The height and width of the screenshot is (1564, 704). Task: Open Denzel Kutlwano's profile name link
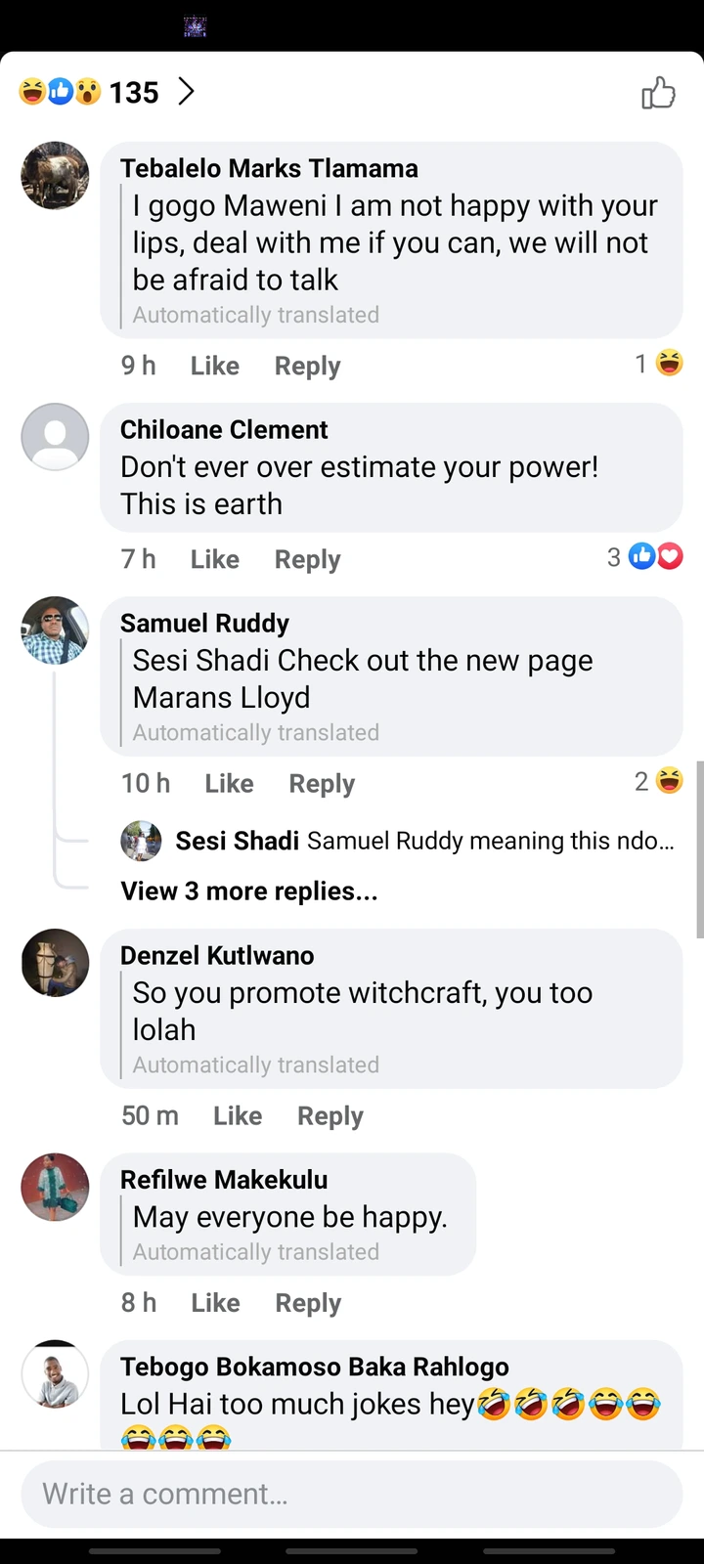click(217, 955)
